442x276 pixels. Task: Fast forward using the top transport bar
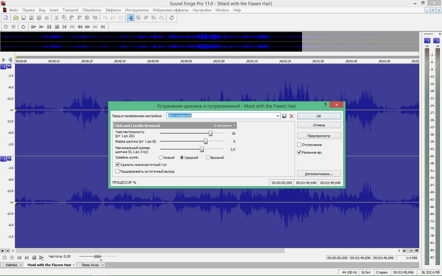click(x=87, y=27)
